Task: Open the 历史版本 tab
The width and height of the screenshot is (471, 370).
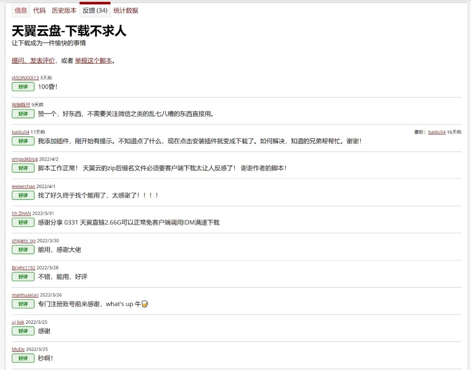Action: pyautogui.click(x=64, y=10)
